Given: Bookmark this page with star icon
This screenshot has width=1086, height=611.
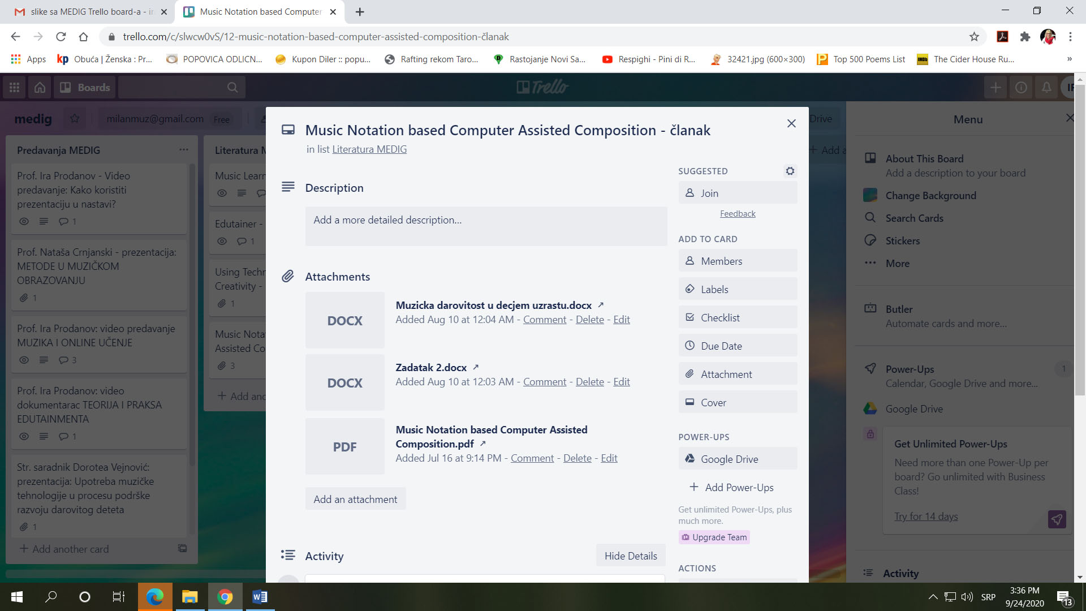Looking at the screenshot, I should pyautogui.click(x=974, y=37).
